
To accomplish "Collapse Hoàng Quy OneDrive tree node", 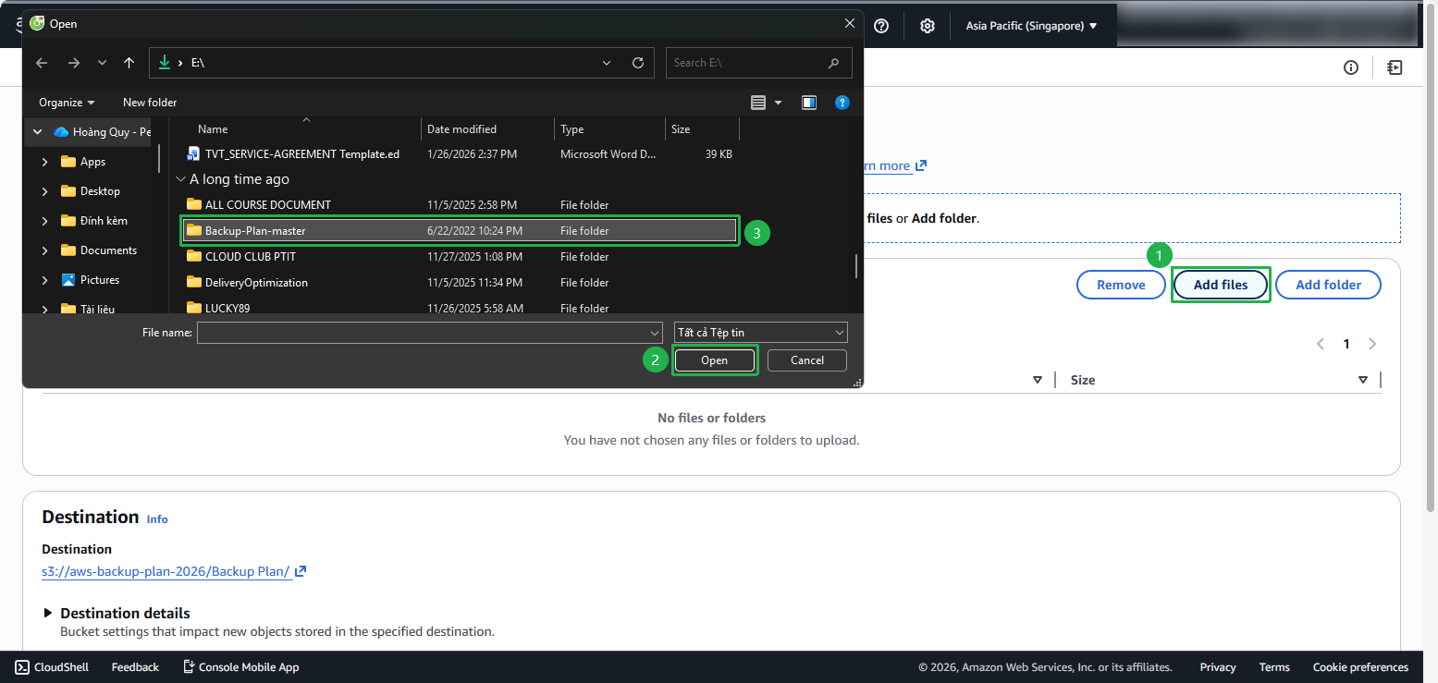I will pyautogui.click(x=38, y=132).
